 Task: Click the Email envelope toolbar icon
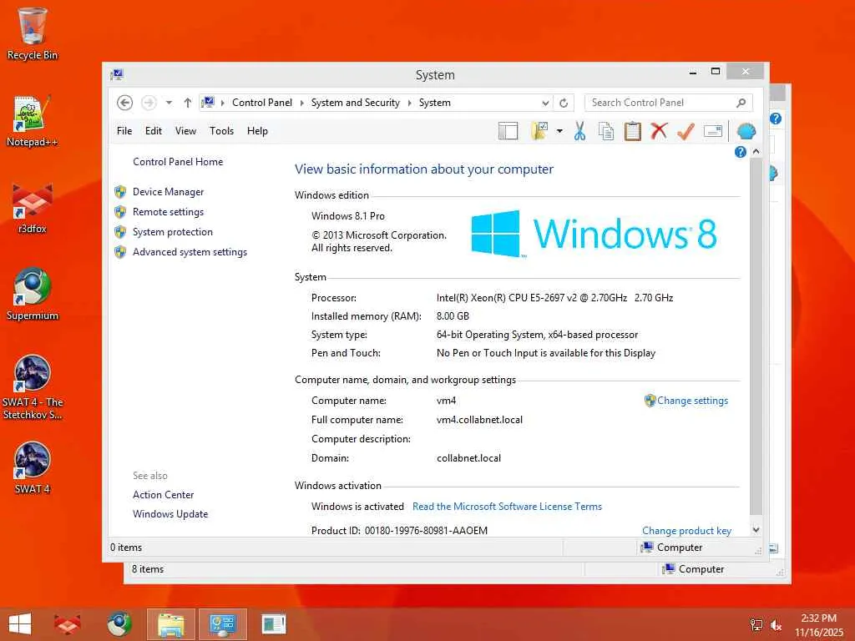713,131
